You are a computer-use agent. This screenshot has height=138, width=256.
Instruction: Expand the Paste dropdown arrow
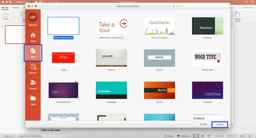click(x=9, y=14)
